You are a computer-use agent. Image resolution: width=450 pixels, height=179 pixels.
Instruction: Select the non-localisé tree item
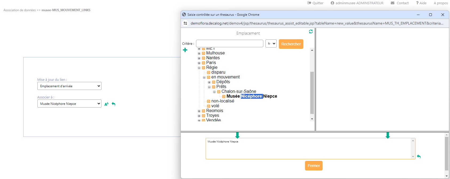[222, 101]
